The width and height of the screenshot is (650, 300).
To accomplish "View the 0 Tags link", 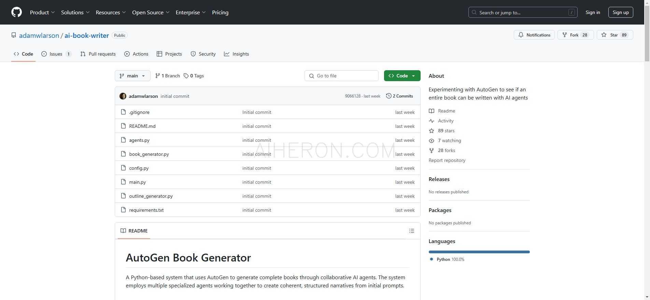I will (194, 76).
